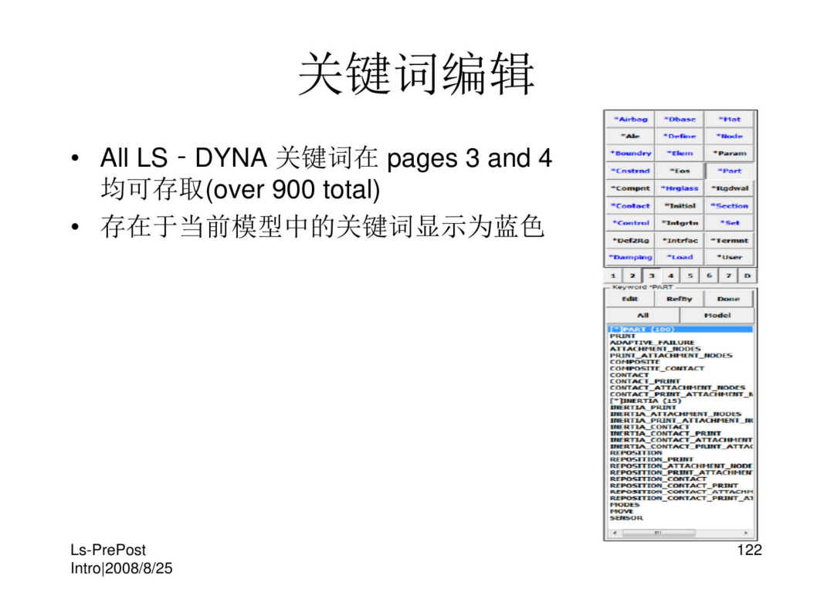Click the *Param keyword button
Viewport: 834px width, 589px height.
click(729, 153)
